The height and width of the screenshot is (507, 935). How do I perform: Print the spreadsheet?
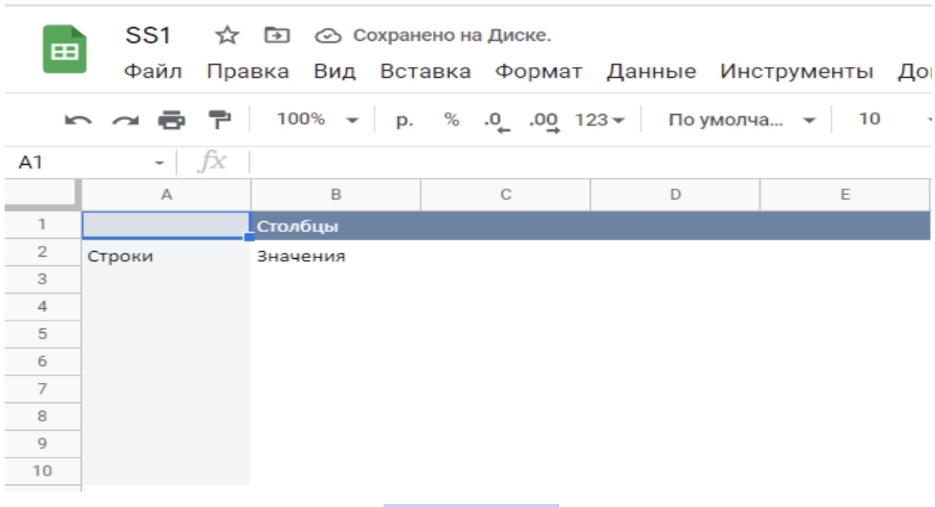171,119
